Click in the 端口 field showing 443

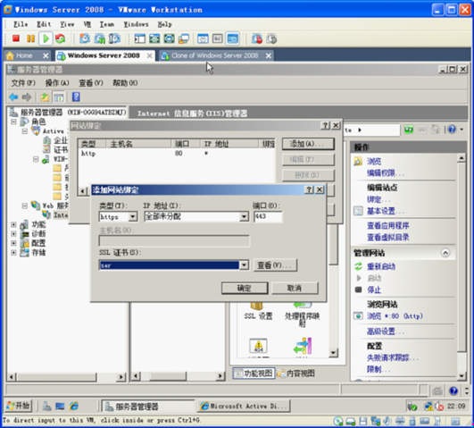(x=268, y=217)
